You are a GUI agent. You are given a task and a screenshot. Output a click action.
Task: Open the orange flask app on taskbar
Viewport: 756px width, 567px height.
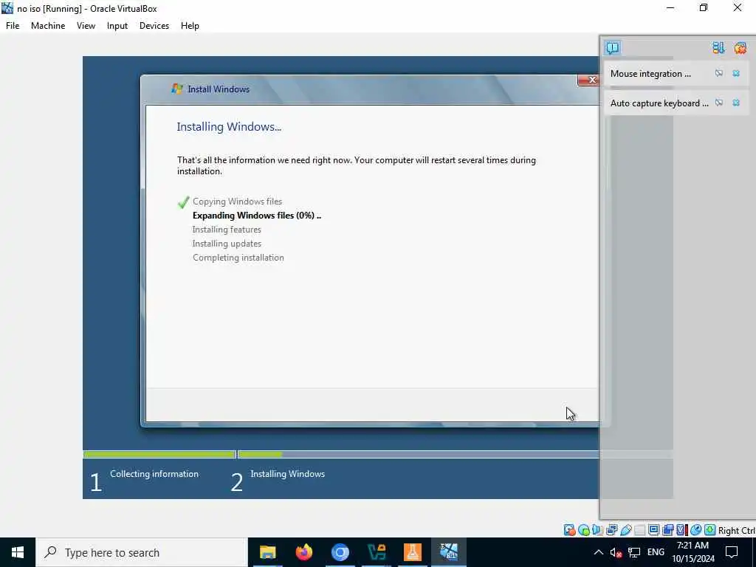[x=412, y=552]
